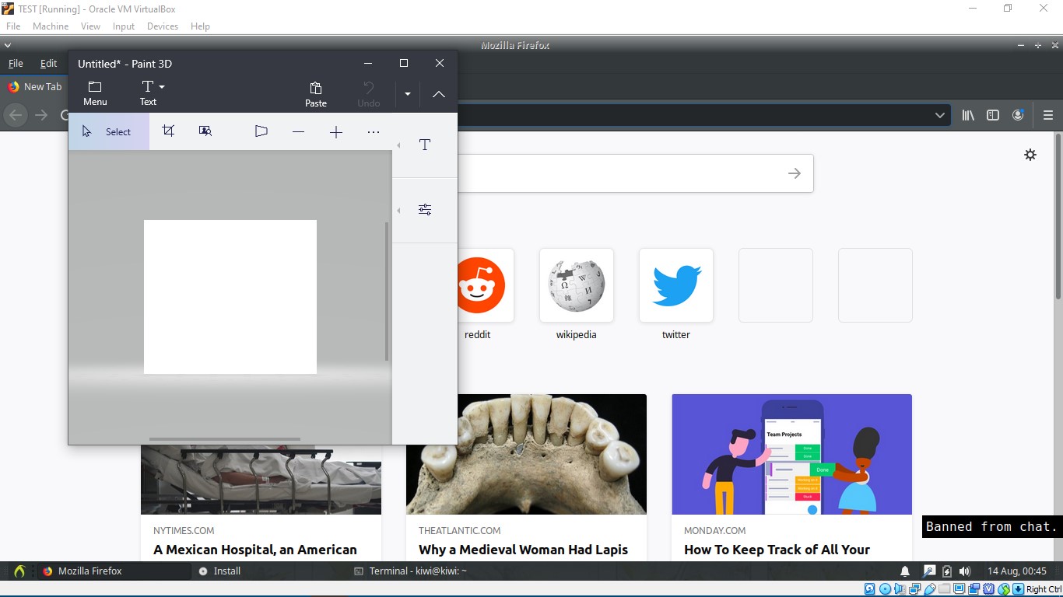Switch to the Install taskbar item
1063x597 pixels.
[219, 571]
